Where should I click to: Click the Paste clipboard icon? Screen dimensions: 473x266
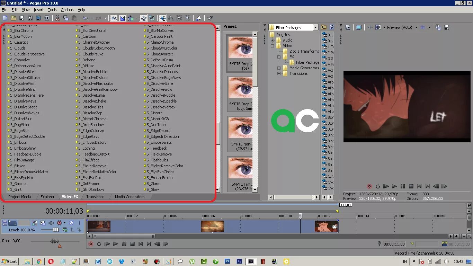tap(74, 18)
